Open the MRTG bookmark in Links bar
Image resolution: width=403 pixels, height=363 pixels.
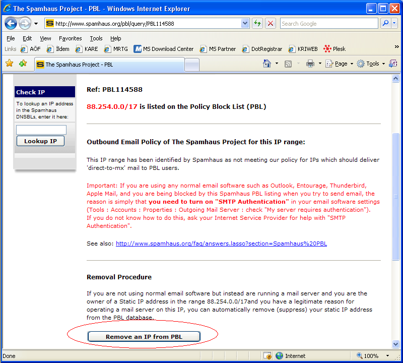click(x=116, y=49)
